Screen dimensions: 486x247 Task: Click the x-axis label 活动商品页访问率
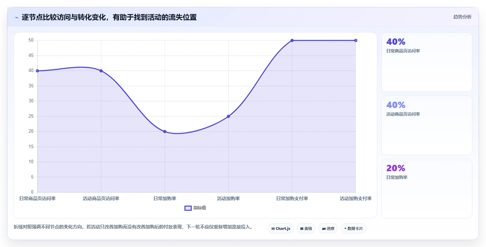point(101,198)
